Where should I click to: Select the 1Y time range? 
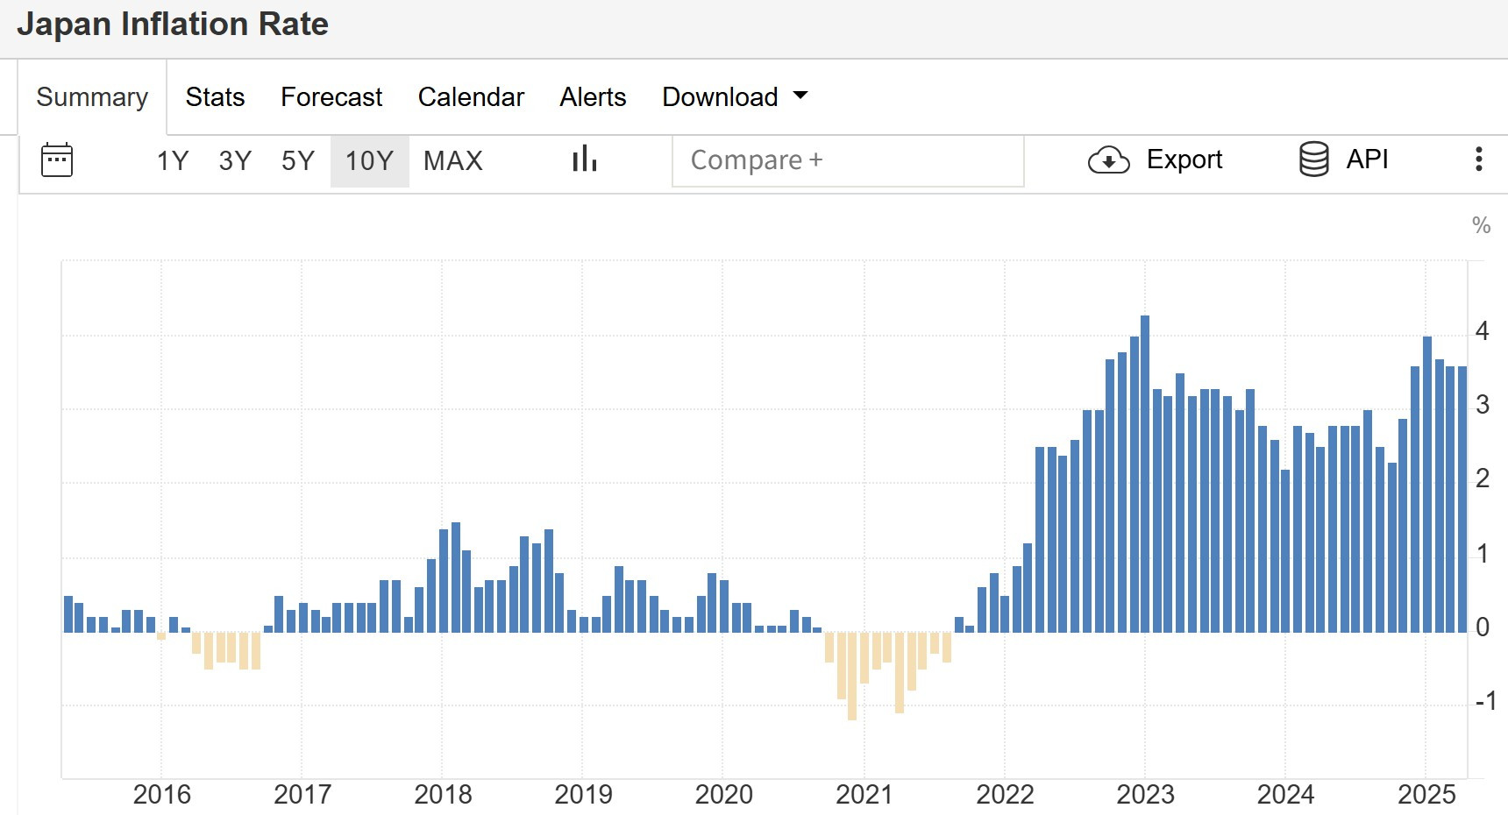(173, 161)
